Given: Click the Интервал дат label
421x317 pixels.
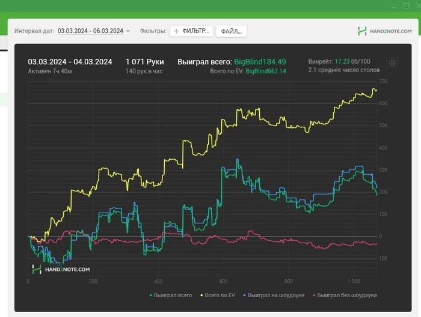Looking at the screenshot, I should pyautogui.click(x=34, y=31).
